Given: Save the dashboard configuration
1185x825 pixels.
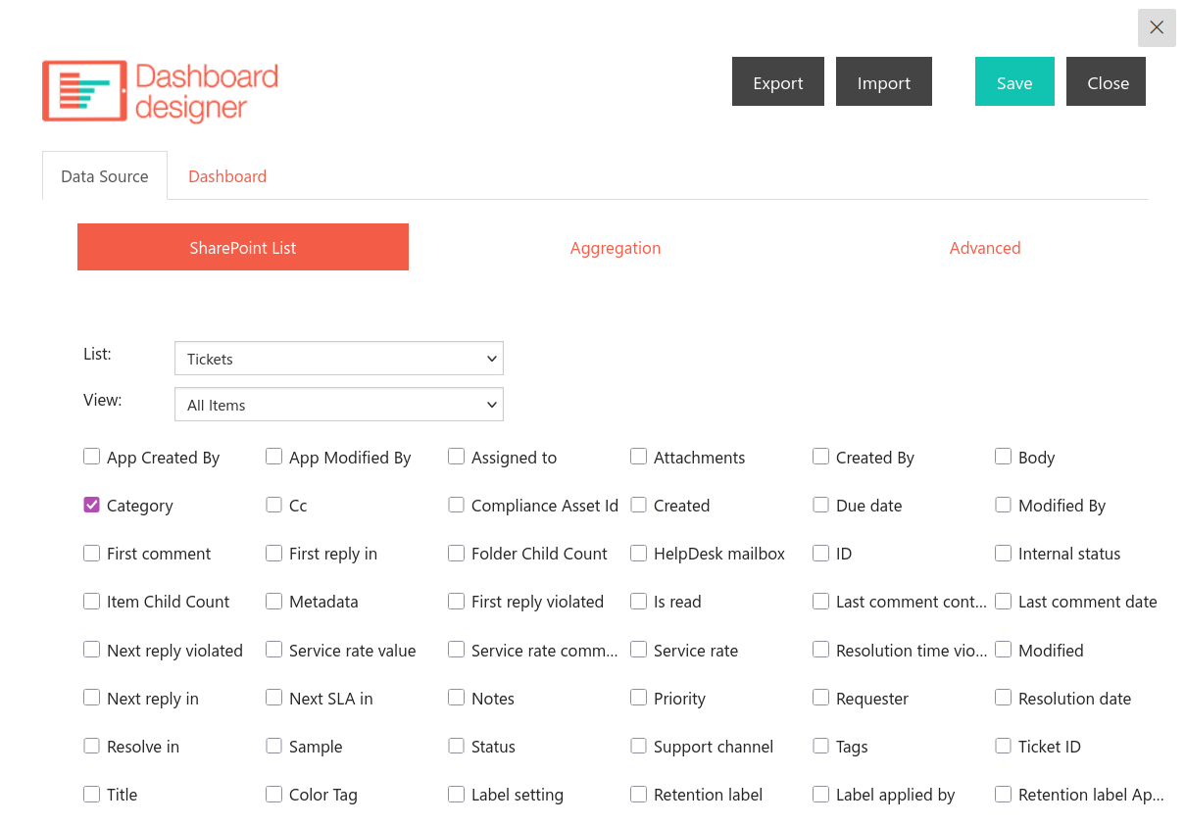Looking at the screenshot, I should coord(1014,82).
